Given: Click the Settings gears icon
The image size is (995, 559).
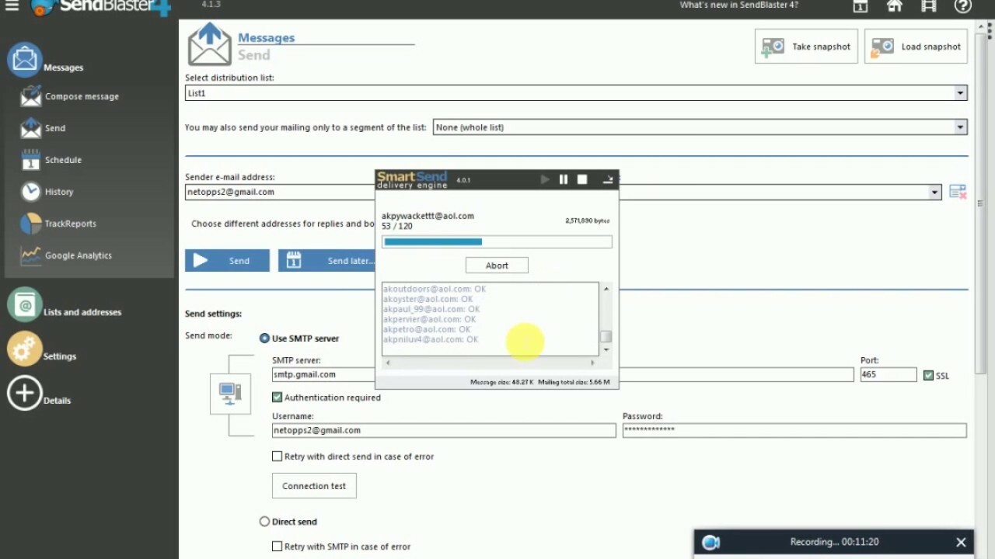Looking at the screenshot, I should (25, 349).
